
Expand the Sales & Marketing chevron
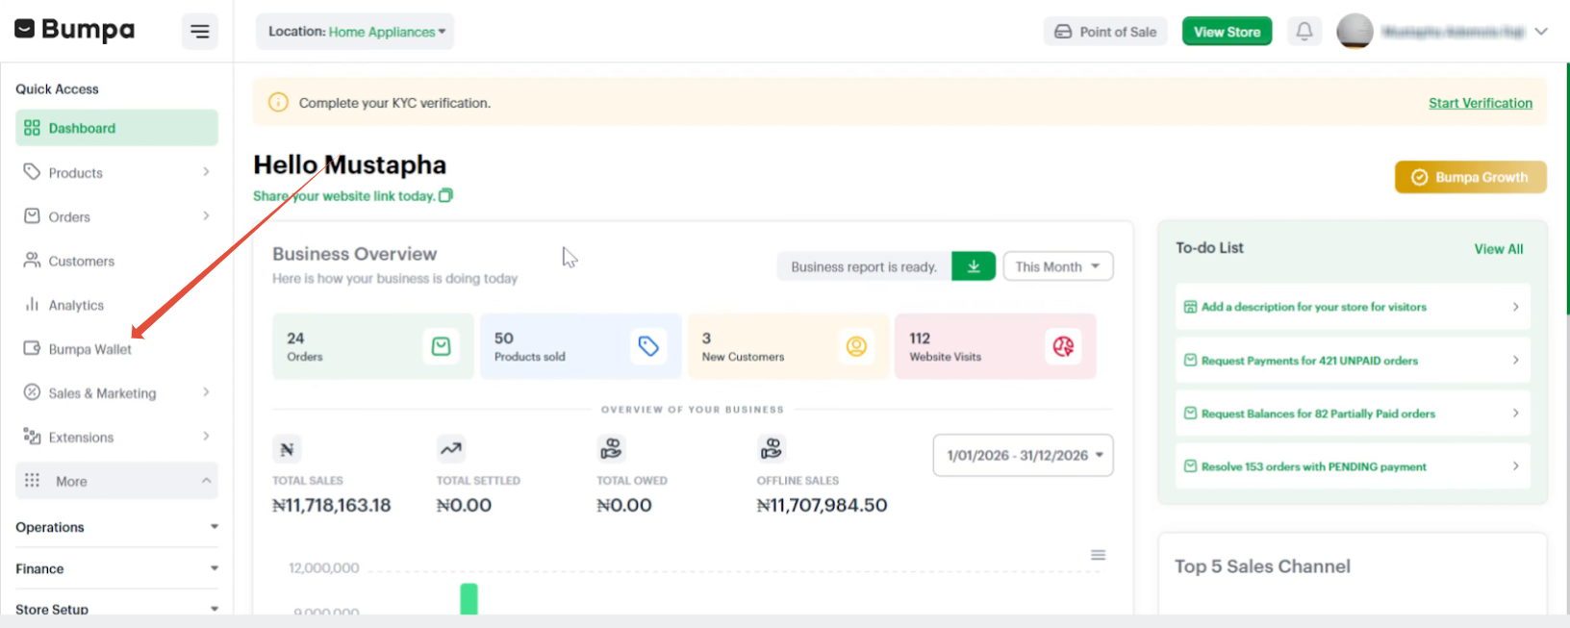(206, 392)
